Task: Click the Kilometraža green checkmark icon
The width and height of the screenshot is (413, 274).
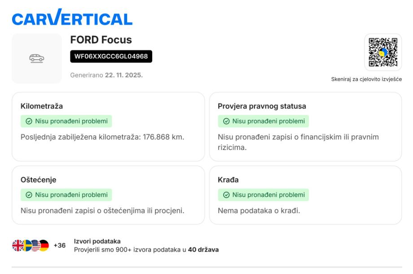Action: tap(29, 121)
